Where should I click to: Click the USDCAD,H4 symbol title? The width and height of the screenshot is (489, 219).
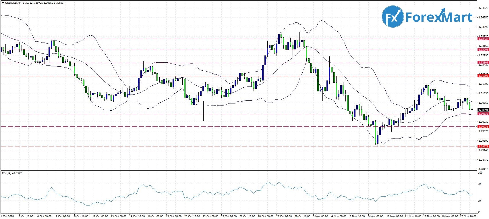pos(13,3)
